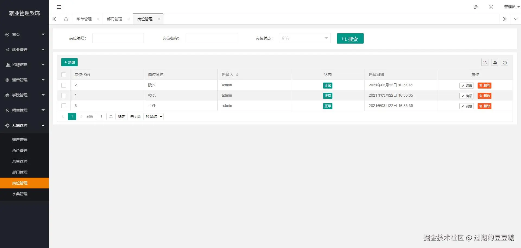Open the 管理员 user dropdown
Screen dimensions: 521x248
(x=512, y=7)
